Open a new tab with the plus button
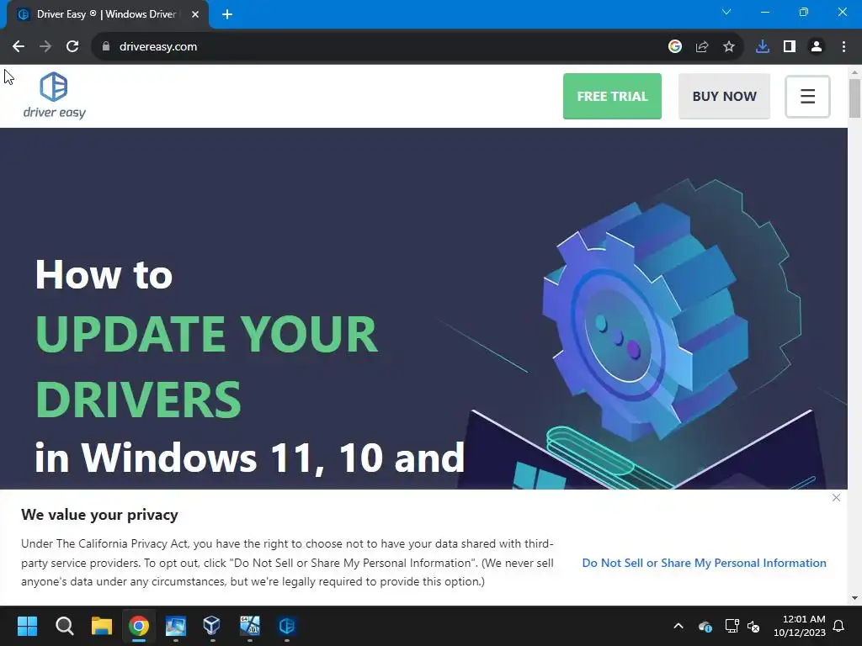Image resolution: width=862 pixels, height=646 pixels. (x=227, y=14)
